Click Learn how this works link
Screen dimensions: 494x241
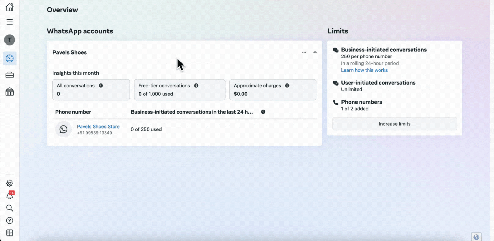(364, 70)
